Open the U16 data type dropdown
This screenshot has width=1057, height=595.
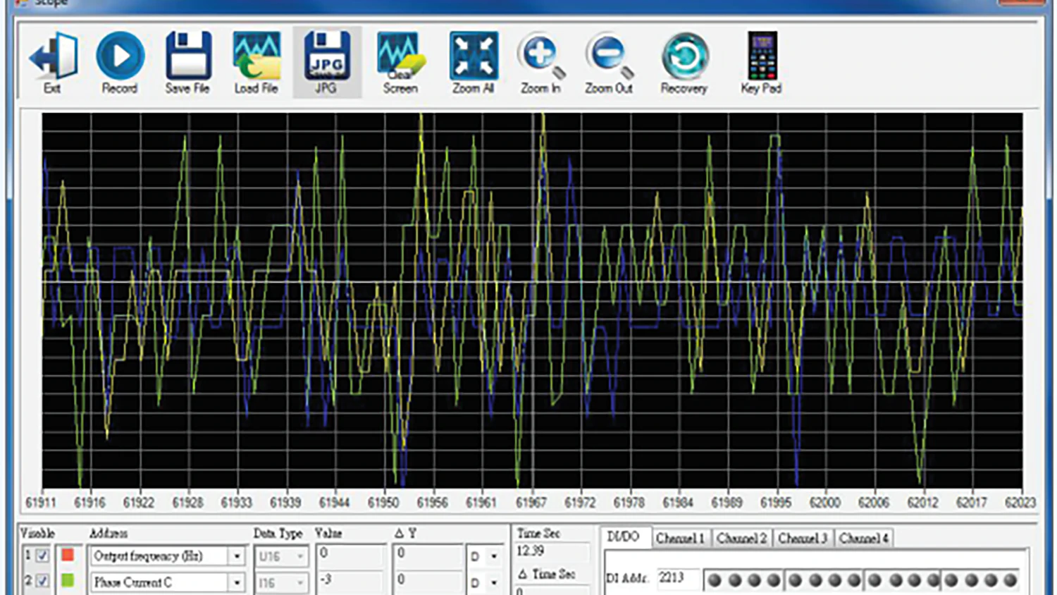[300, 556]
